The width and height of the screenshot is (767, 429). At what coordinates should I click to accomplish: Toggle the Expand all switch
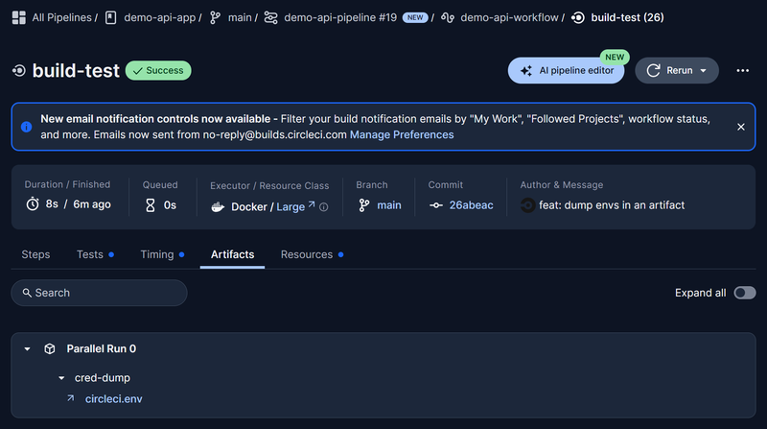coord(744,293)
